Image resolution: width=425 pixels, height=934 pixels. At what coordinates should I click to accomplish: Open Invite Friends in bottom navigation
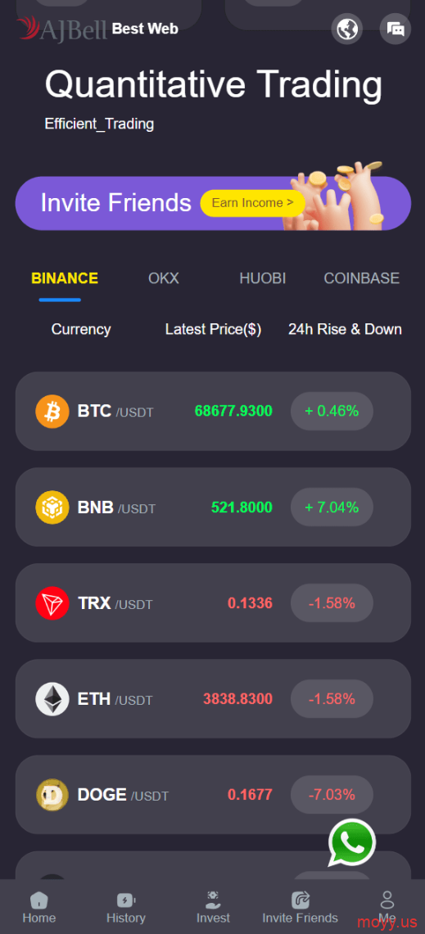point(300,908)
